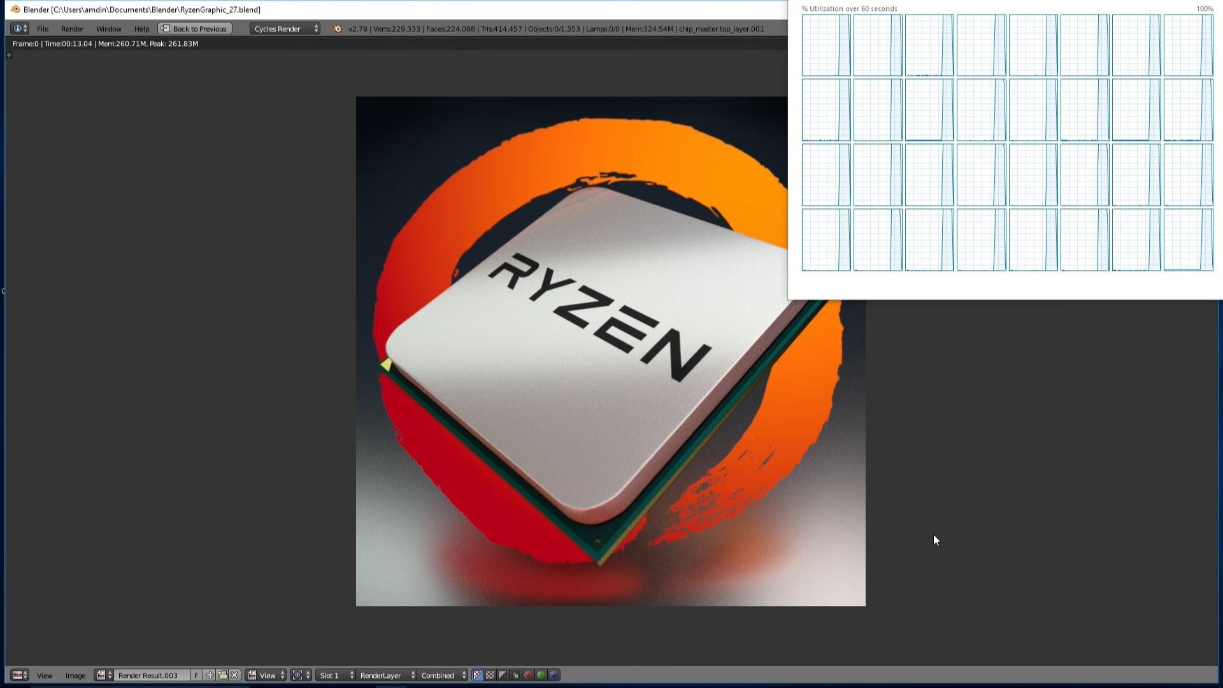Click the Back to Previous button
The width and height of the screenshot is (1223, 688).
pyautogui.click(x=195, y=29)
